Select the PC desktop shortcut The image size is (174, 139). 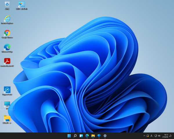click(7, 105)
